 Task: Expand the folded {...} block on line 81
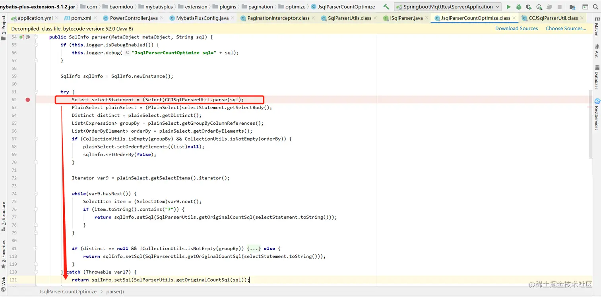point(254,249)
